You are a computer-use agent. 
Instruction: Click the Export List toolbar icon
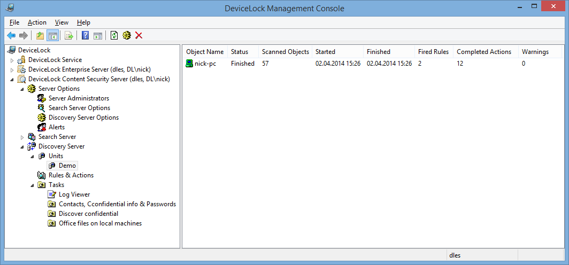point(68,35)
